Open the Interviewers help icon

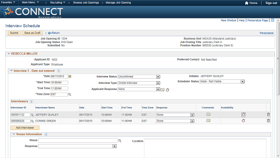pos(31,101)
